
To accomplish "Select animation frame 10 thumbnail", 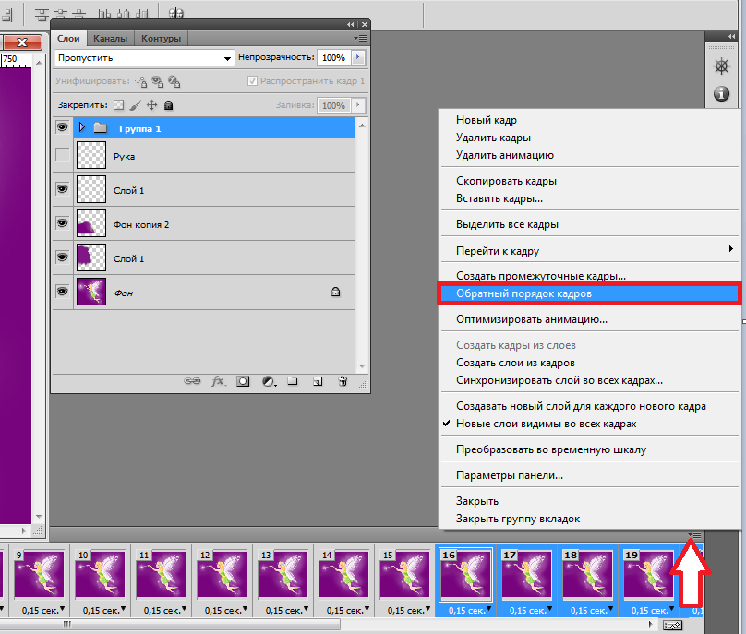I will click(x=101, y=575).
